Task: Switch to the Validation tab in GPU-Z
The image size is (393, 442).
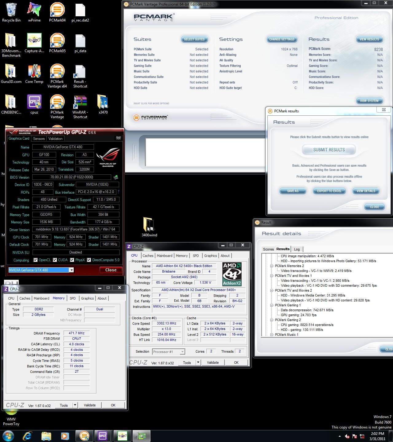Action: pos(55,139)
